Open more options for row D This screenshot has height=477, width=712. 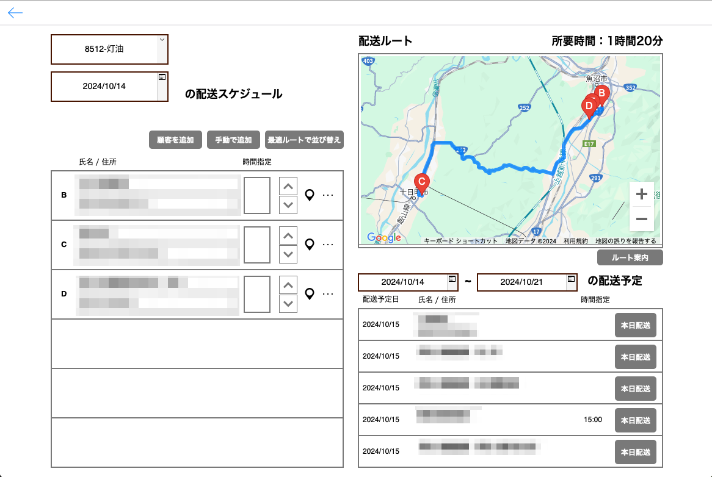[x=328, y=294]
